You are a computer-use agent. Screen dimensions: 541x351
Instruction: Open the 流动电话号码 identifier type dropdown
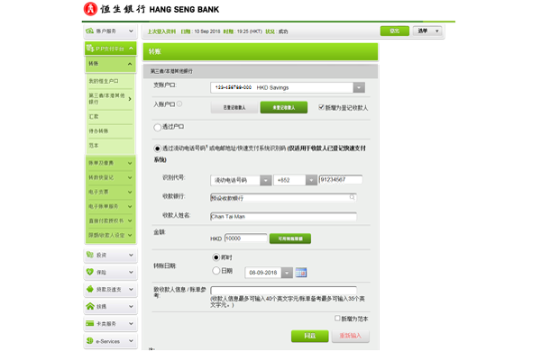241,180
